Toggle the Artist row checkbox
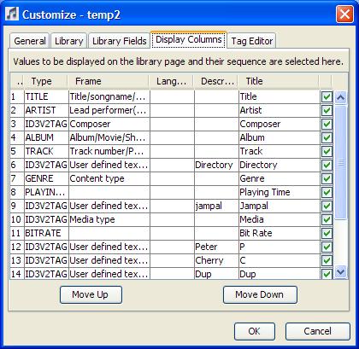This screenshot has height=349, width=359. tap(327, 111)
